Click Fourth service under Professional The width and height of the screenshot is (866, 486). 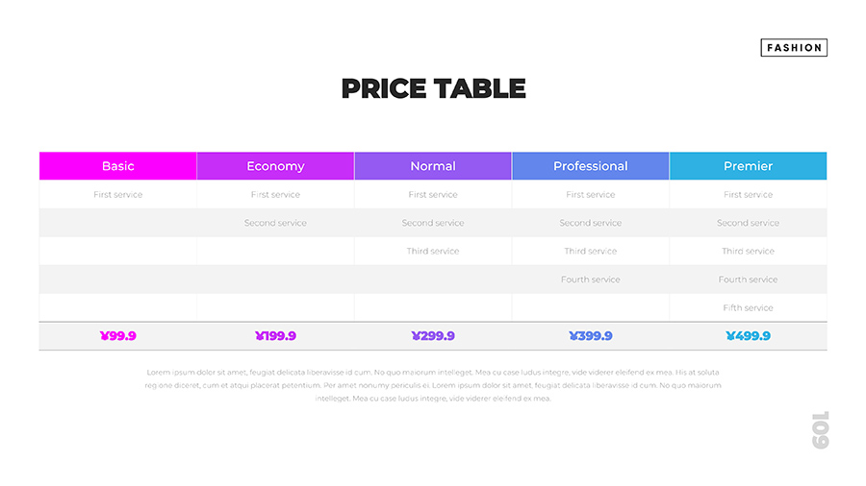(x=590, y=279)
